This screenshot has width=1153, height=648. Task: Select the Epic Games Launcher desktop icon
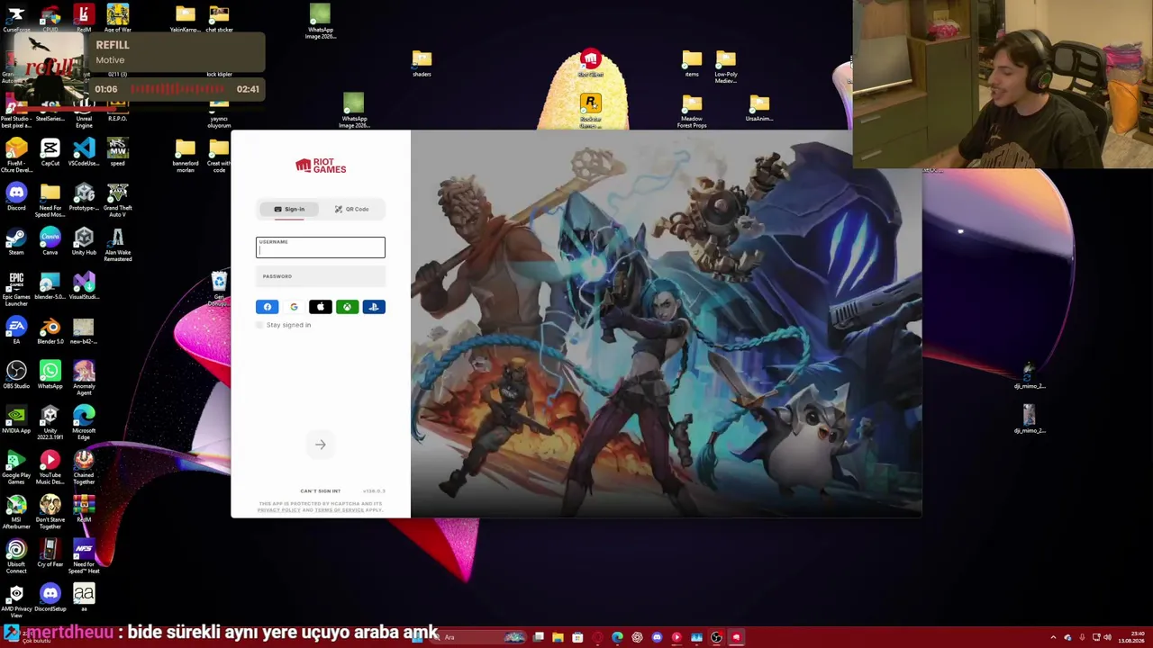pos(16,288)
